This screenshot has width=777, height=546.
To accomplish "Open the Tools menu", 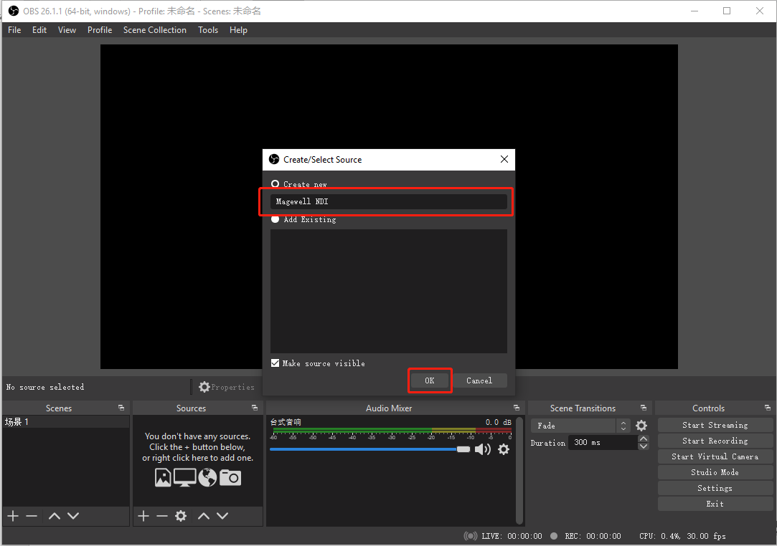I will (x=208, y=29).
